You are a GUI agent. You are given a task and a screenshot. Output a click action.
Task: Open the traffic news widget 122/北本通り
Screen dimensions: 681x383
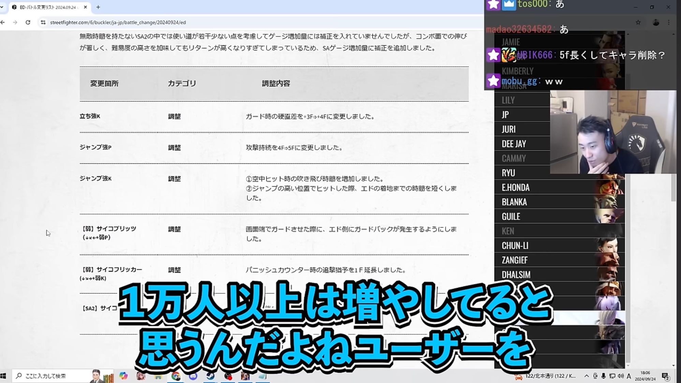pos(545,376)
